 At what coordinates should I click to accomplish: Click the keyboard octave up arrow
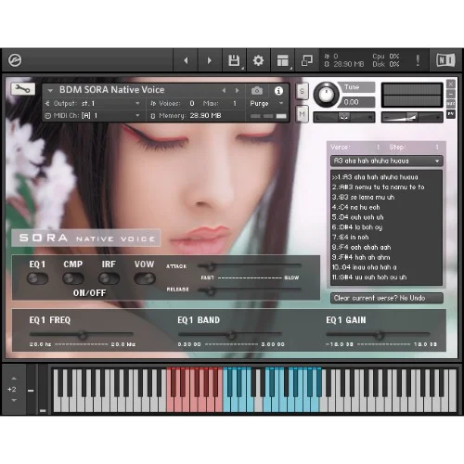14,378
